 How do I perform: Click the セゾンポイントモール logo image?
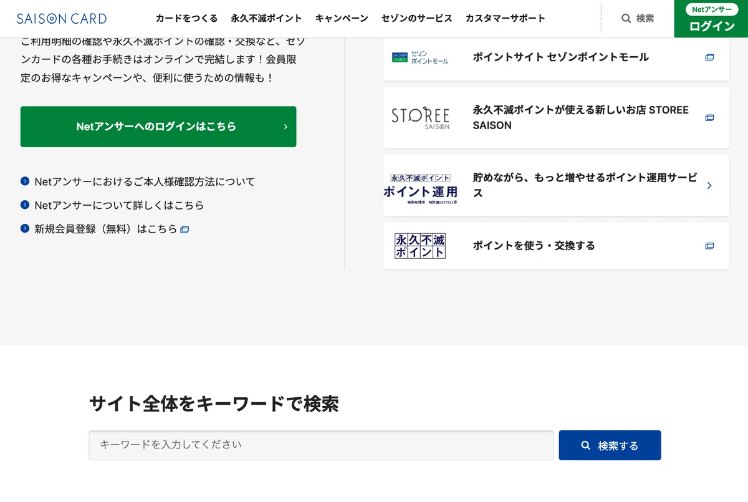420,57
